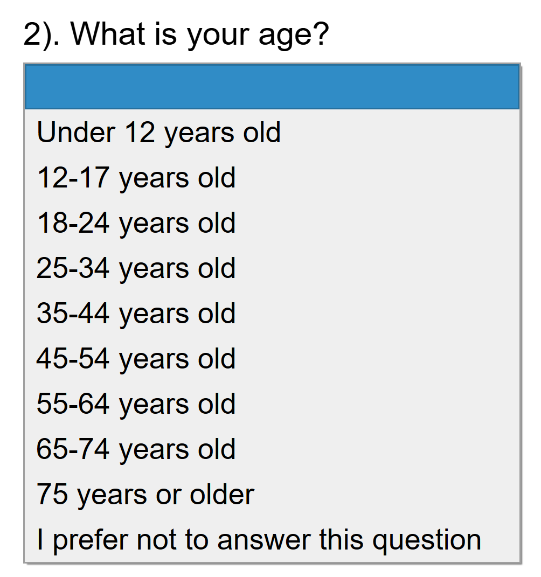
Task: Answer with the 65-74 age bracket
Action: point(136,449)
